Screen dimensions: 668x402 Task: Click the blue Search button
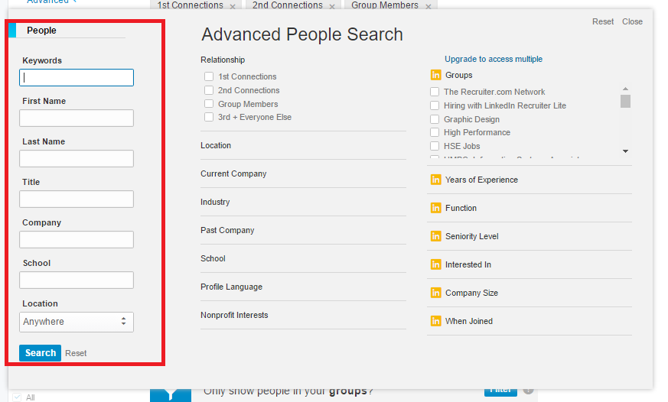pyautogui.click(x=40, y=353)
